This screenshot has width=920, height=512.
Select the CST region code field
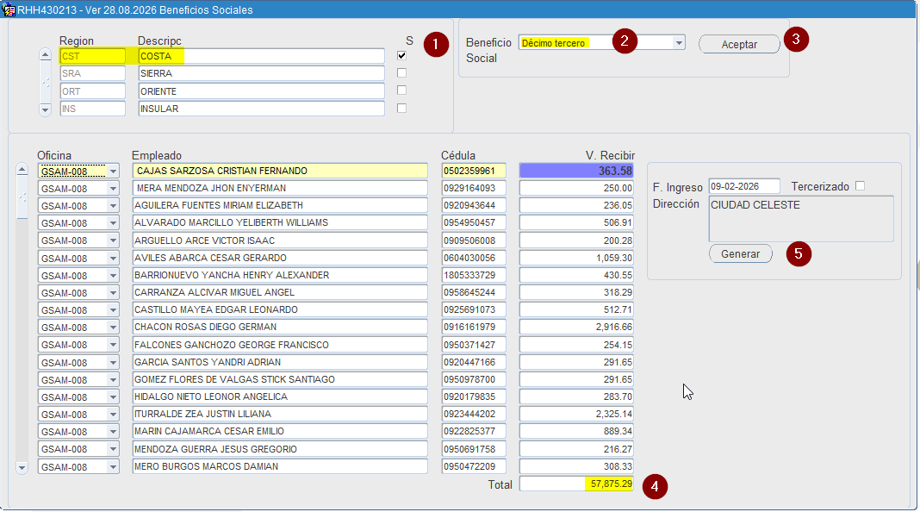pyautogui.click(x=93, y=56)
